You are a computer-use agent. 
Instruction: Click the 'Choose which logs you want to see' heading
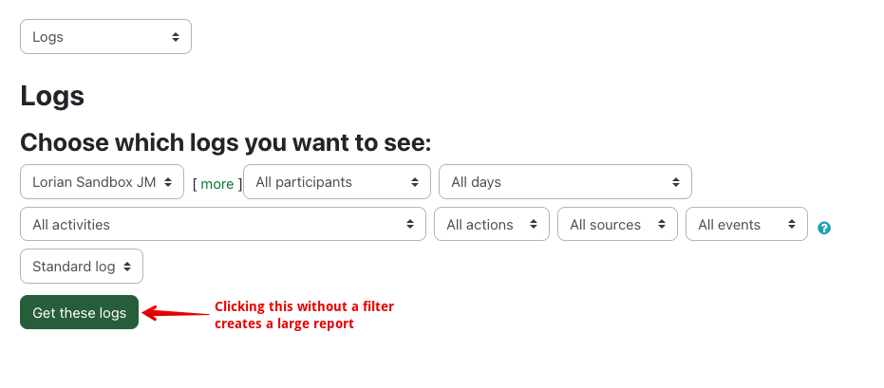click(225, 142)
